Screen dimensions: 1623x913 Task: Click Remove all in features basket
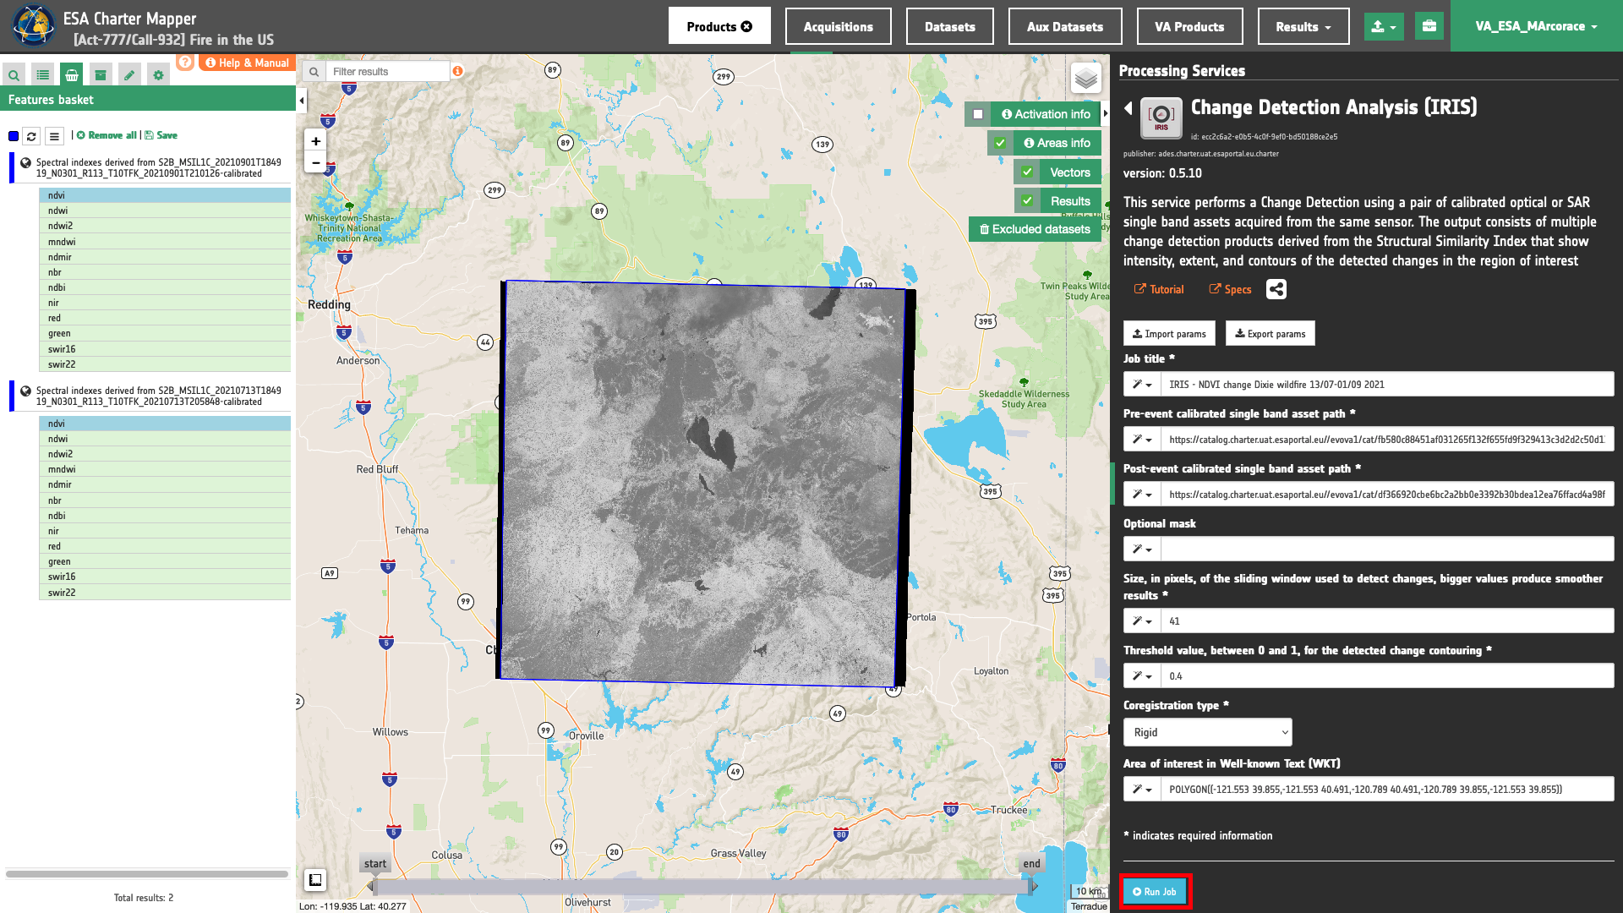(107, 135)
